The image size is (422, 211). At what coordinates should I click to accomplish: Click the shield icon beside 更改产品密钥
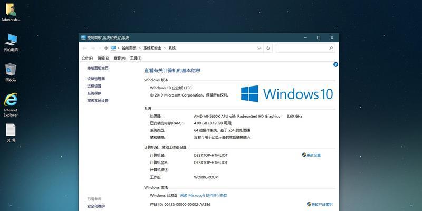pos(309,204)
